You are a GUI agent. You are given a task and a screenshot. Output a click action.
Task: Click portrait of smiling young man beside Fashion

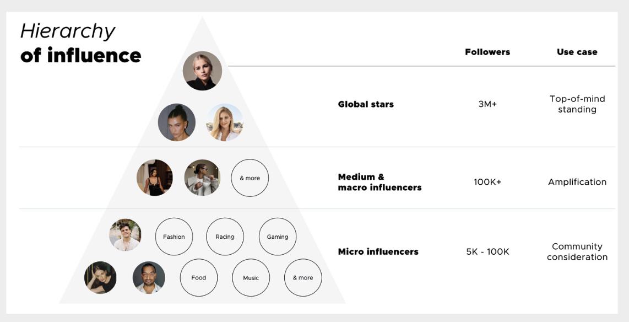pos(125,235)
